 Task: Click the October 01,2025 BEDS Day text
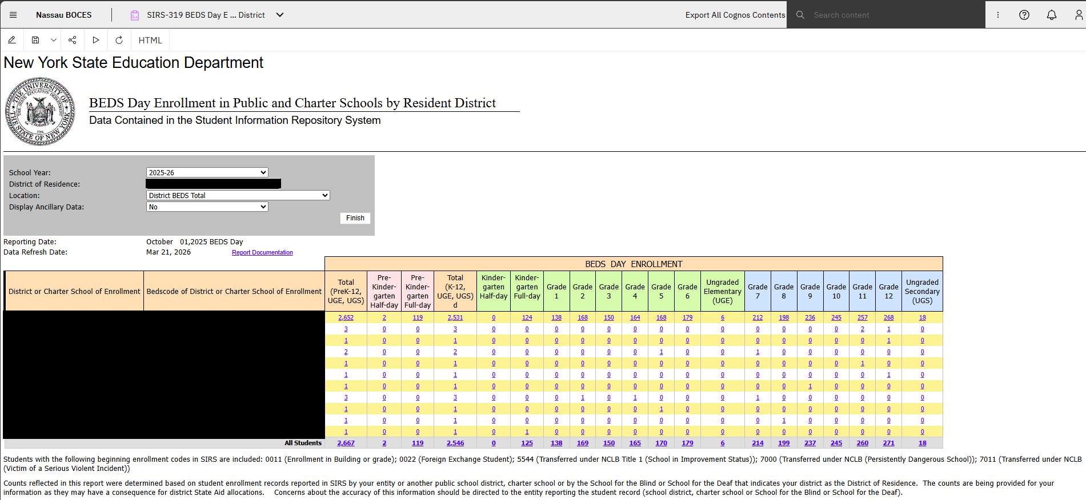point(195,242)
